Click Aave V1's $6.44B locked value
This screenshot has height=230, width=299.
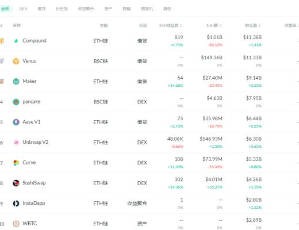tap(254, 118)
